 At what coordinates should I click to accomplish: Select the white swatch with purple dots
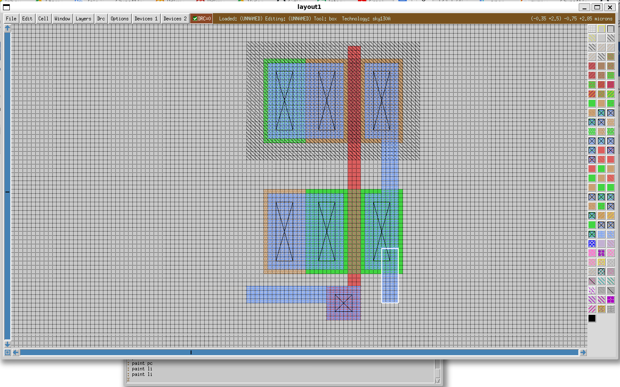coord(592,290)
